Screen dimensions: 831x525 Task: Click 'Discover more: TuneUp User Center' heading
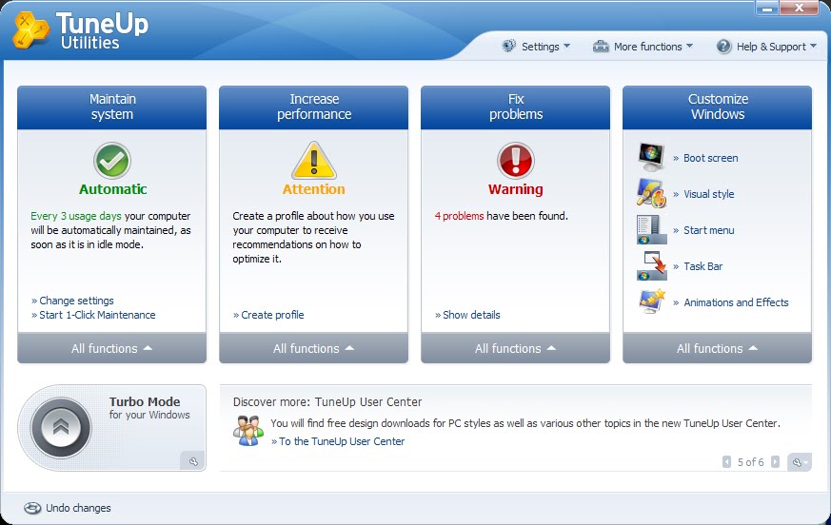(327, 402)
